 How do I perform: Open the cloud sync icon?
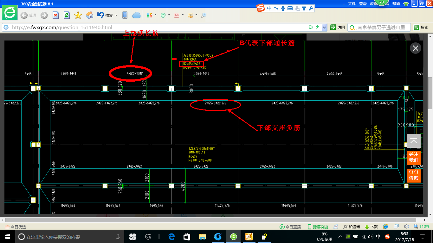(136, 15)
